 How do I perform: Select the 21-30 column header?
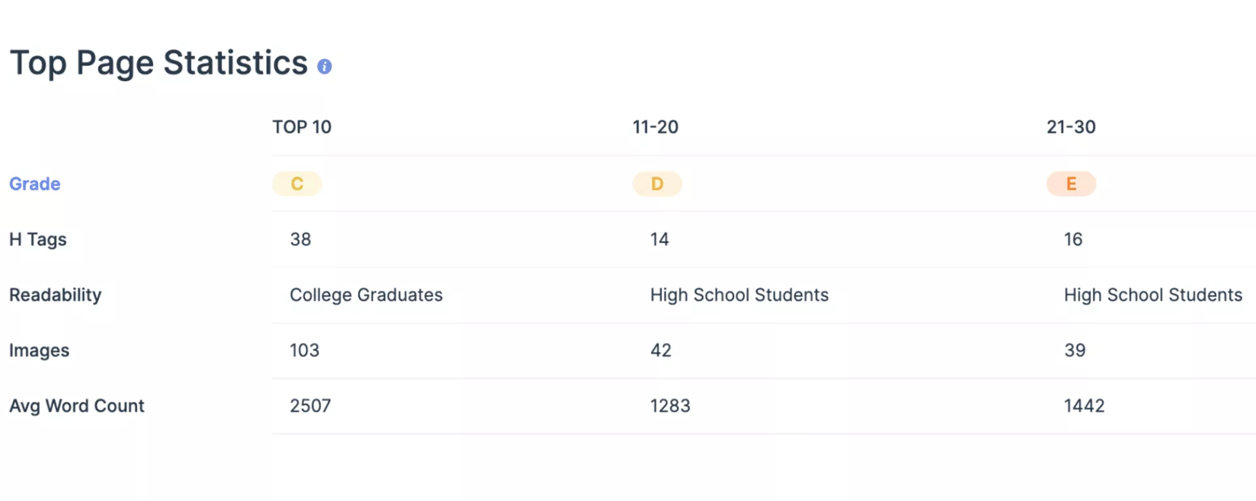tap(1071, 127)
